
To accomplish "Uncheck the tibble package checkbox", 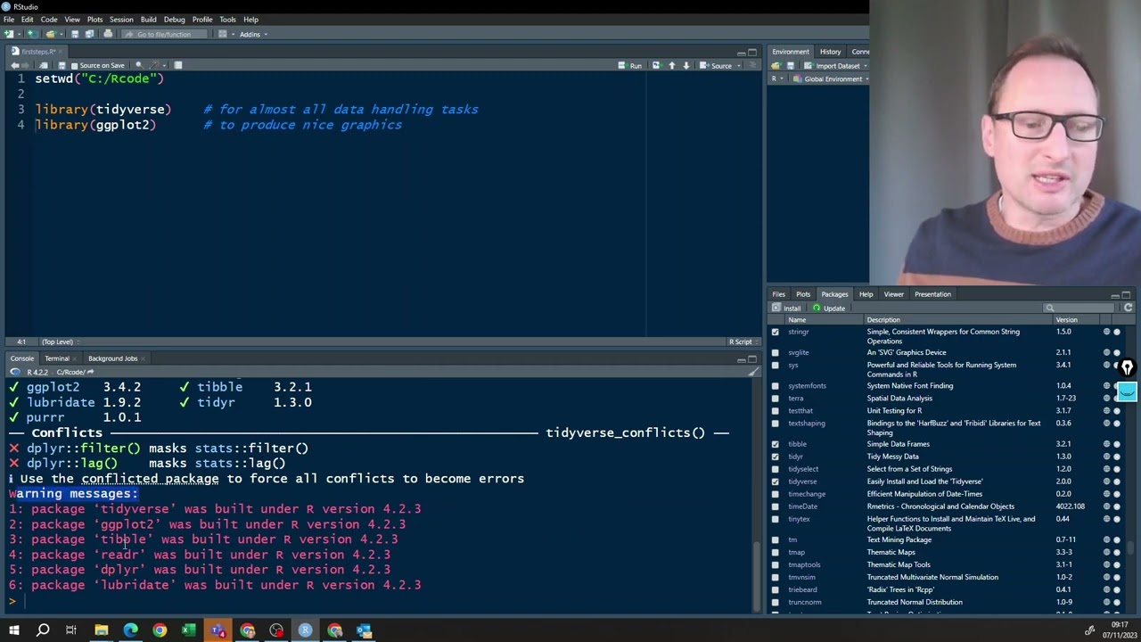I will click(x=775, y=444).
